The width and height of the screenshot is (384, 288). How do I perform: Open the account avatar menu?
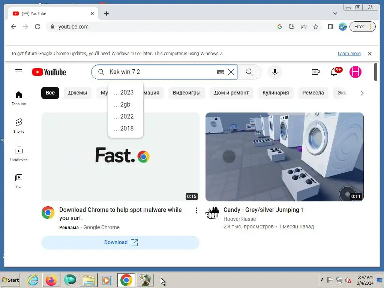pyautogui.click(x=355, y=72)
